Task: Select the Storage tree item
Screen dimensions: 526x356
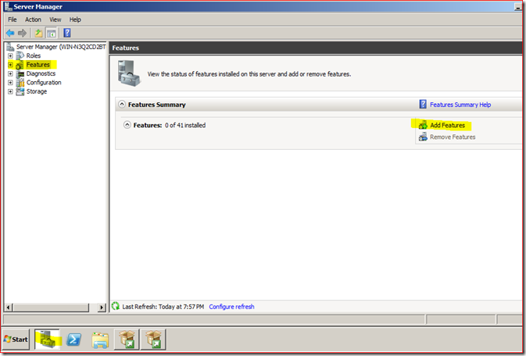Action: [x=37, y=91]
